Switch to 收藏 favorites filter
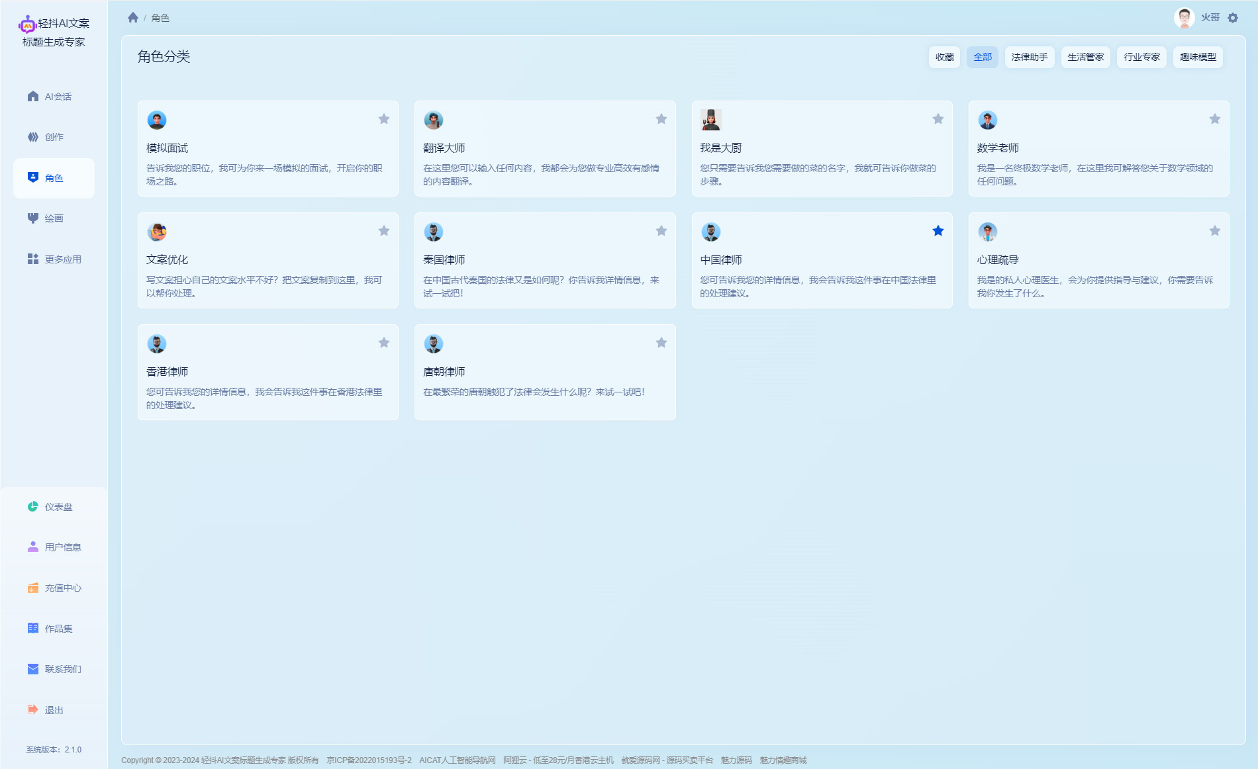The width and height of the screenshot is (1258, 769). point(944,57)
